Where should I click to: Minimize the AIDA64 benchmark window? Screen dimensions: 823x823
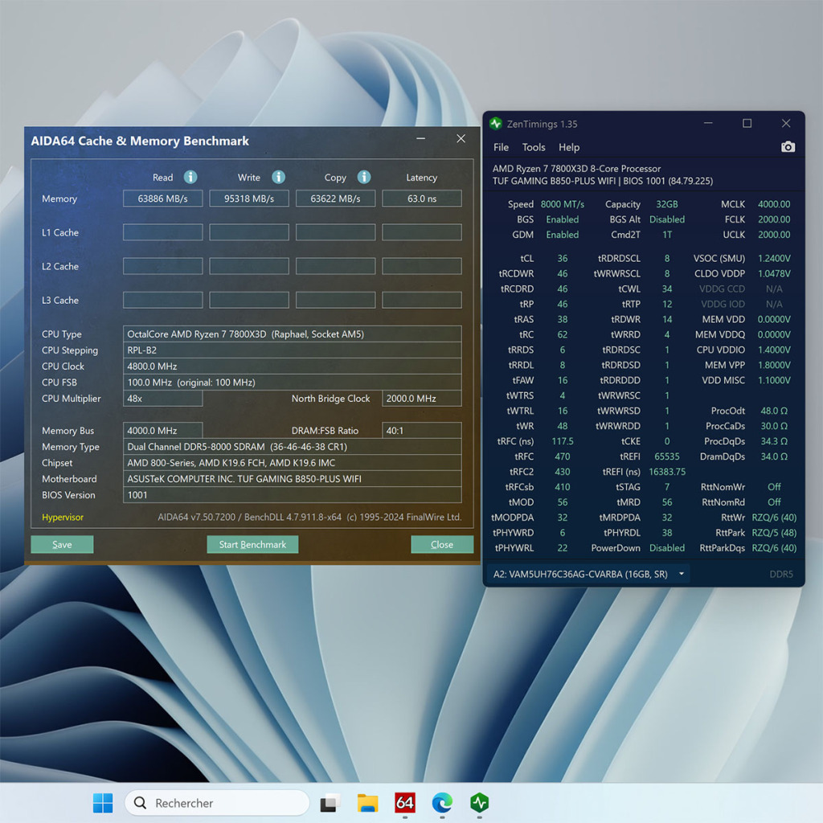tap(421, 139)
